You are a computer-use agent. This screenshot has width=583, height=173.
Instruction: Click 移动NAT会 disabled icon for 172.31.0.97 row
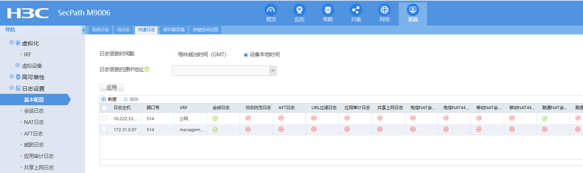[478, 129]
